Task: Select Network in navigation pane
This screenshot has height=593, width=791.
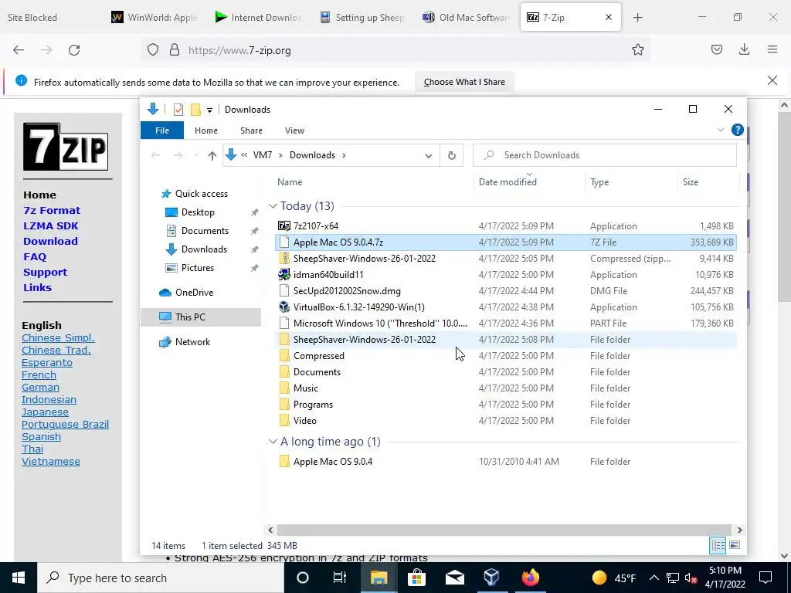Action: click(x=192, y=342)
